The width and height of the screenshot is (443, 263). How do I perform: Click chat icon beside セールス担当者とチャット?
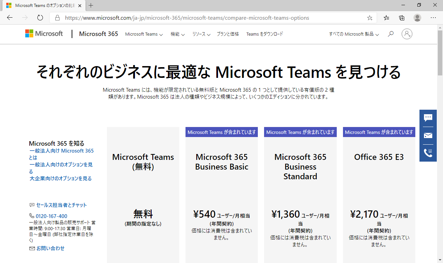[32, 205]
